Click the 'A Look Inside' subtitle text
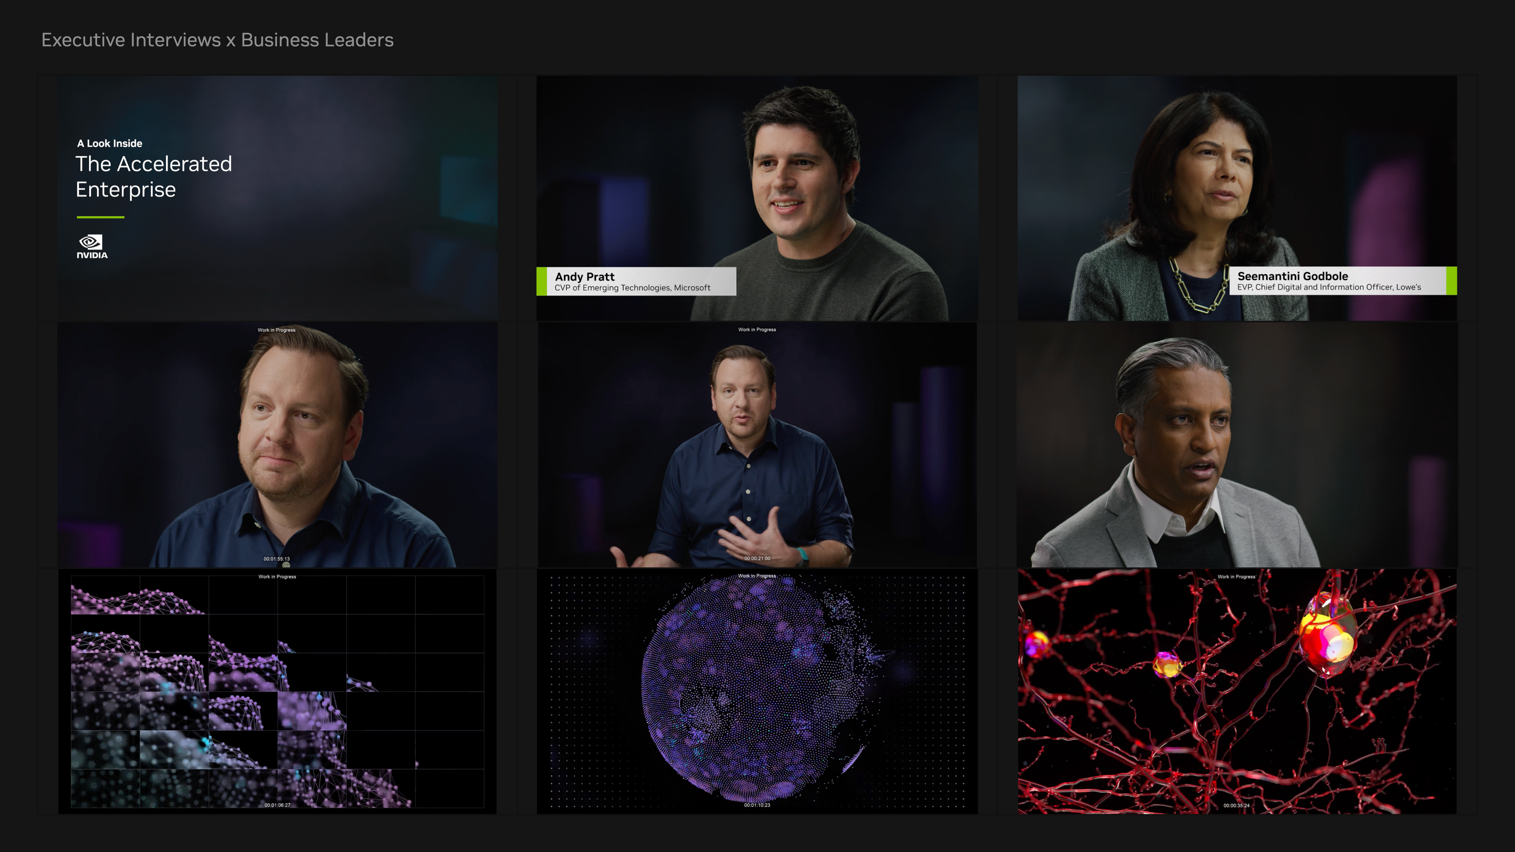The height and width of the screenshot is (852, 1515). point(109,144)
